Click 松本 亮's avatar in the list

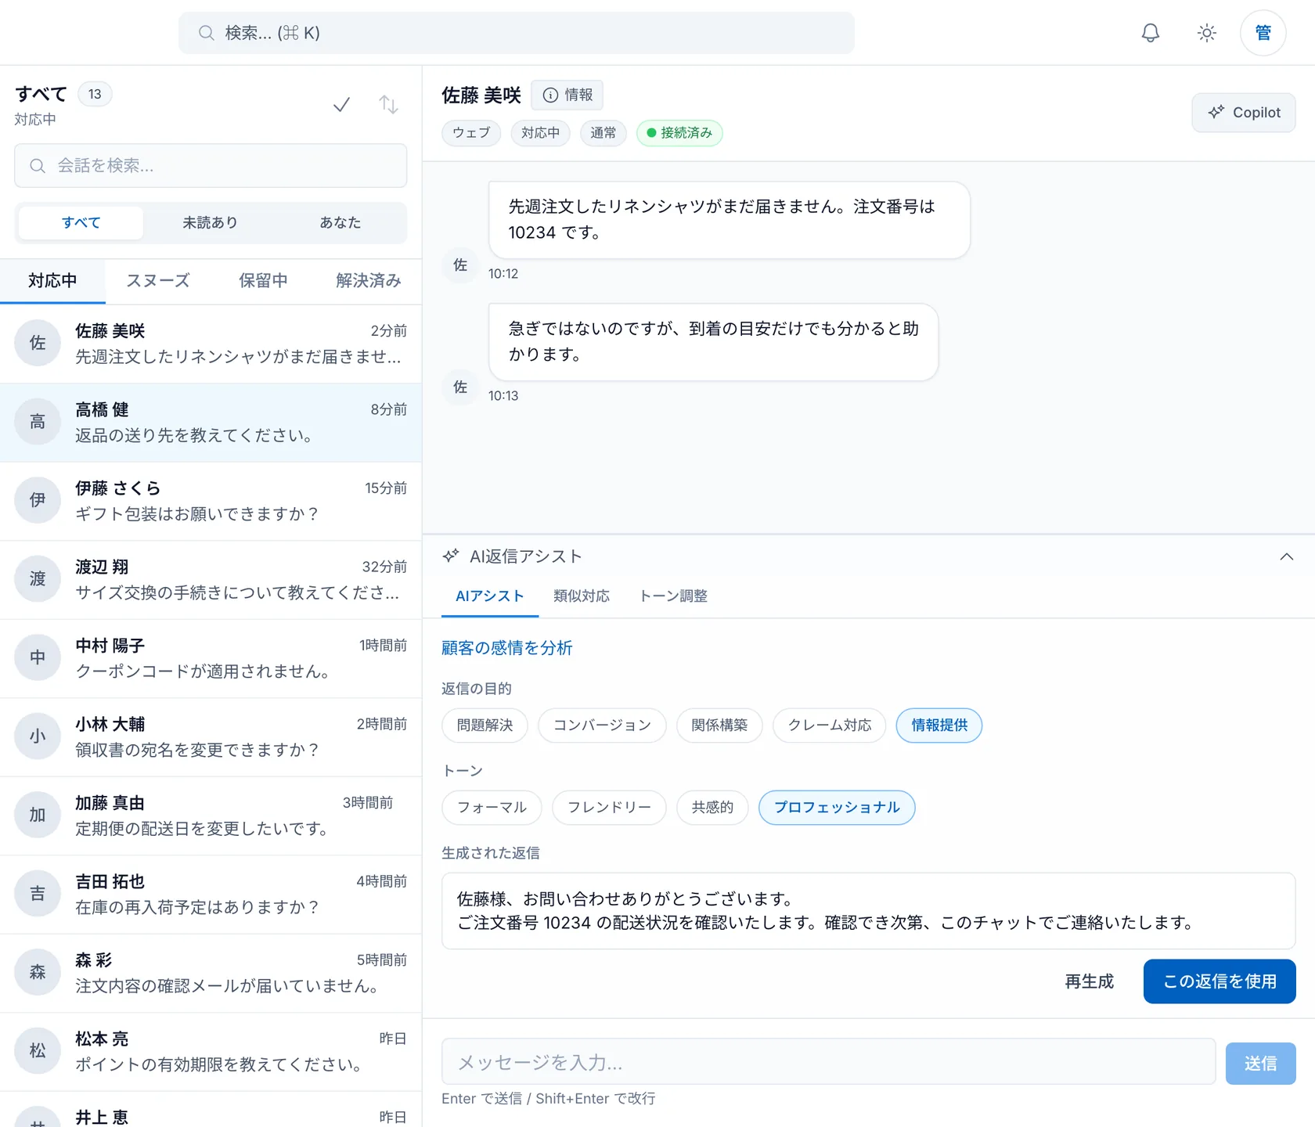coord(38,1051)
